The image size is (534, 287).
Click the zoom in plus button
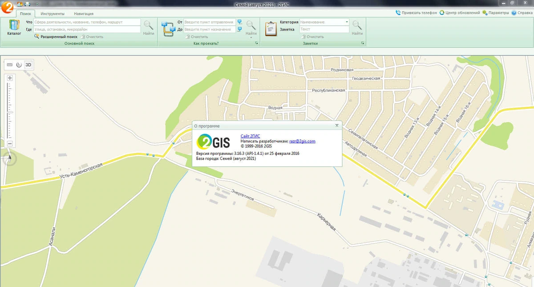point(10,78)
